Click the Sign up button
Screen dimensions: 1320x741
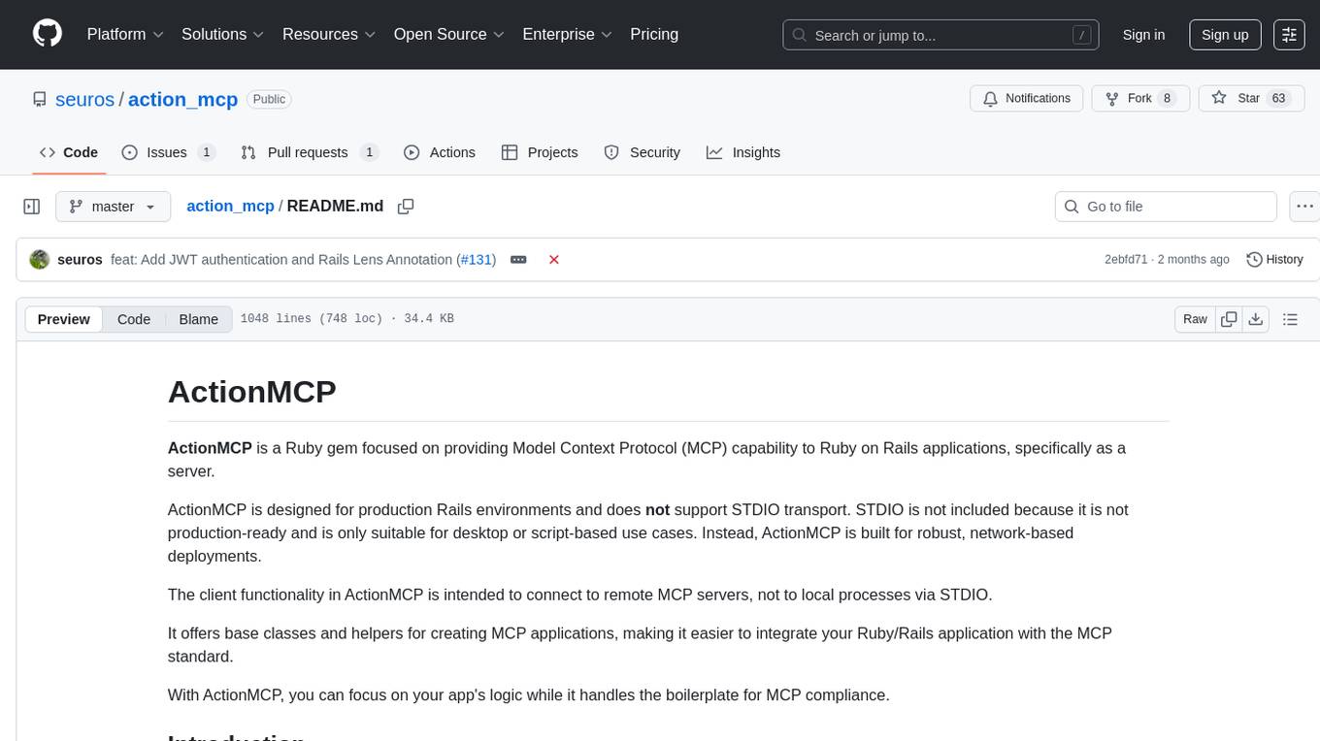1225,35
